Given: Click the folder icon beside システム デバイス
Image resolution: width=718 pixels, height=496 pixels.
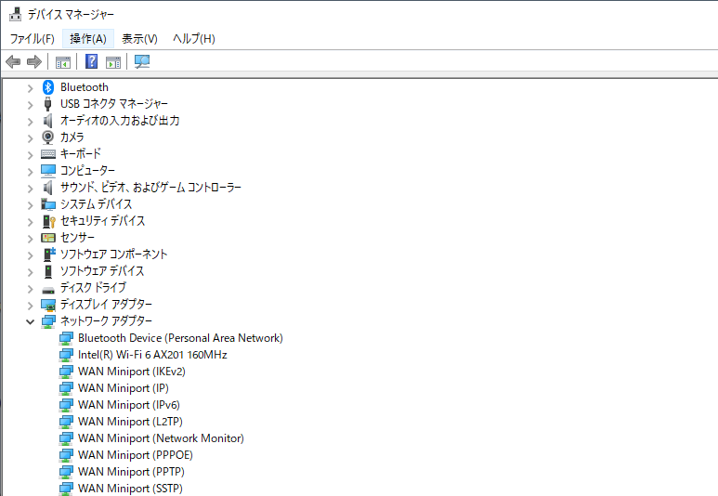Looking at the screenshot, I should pos(48,204).
